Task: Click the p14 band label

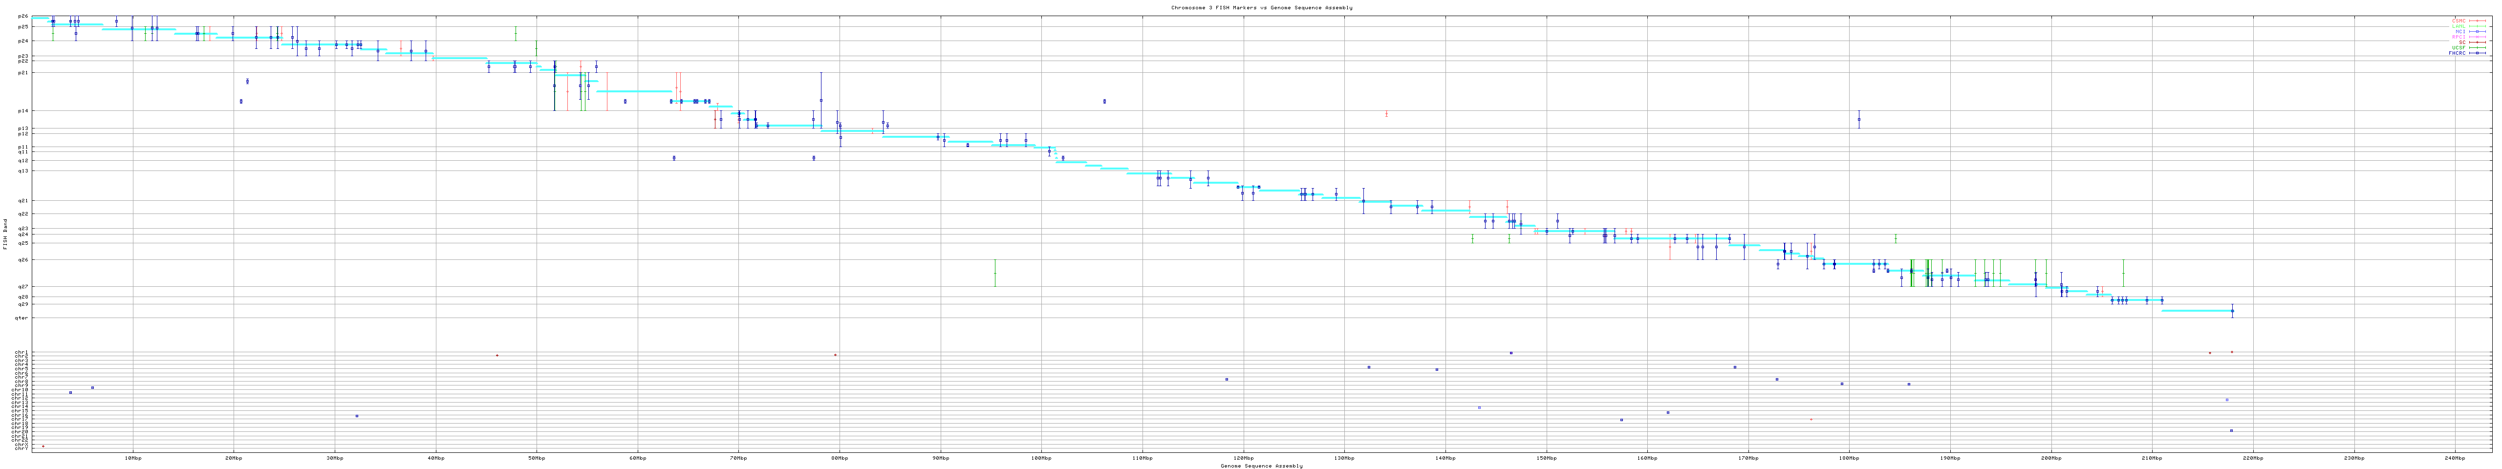Action: coord(23,111)
